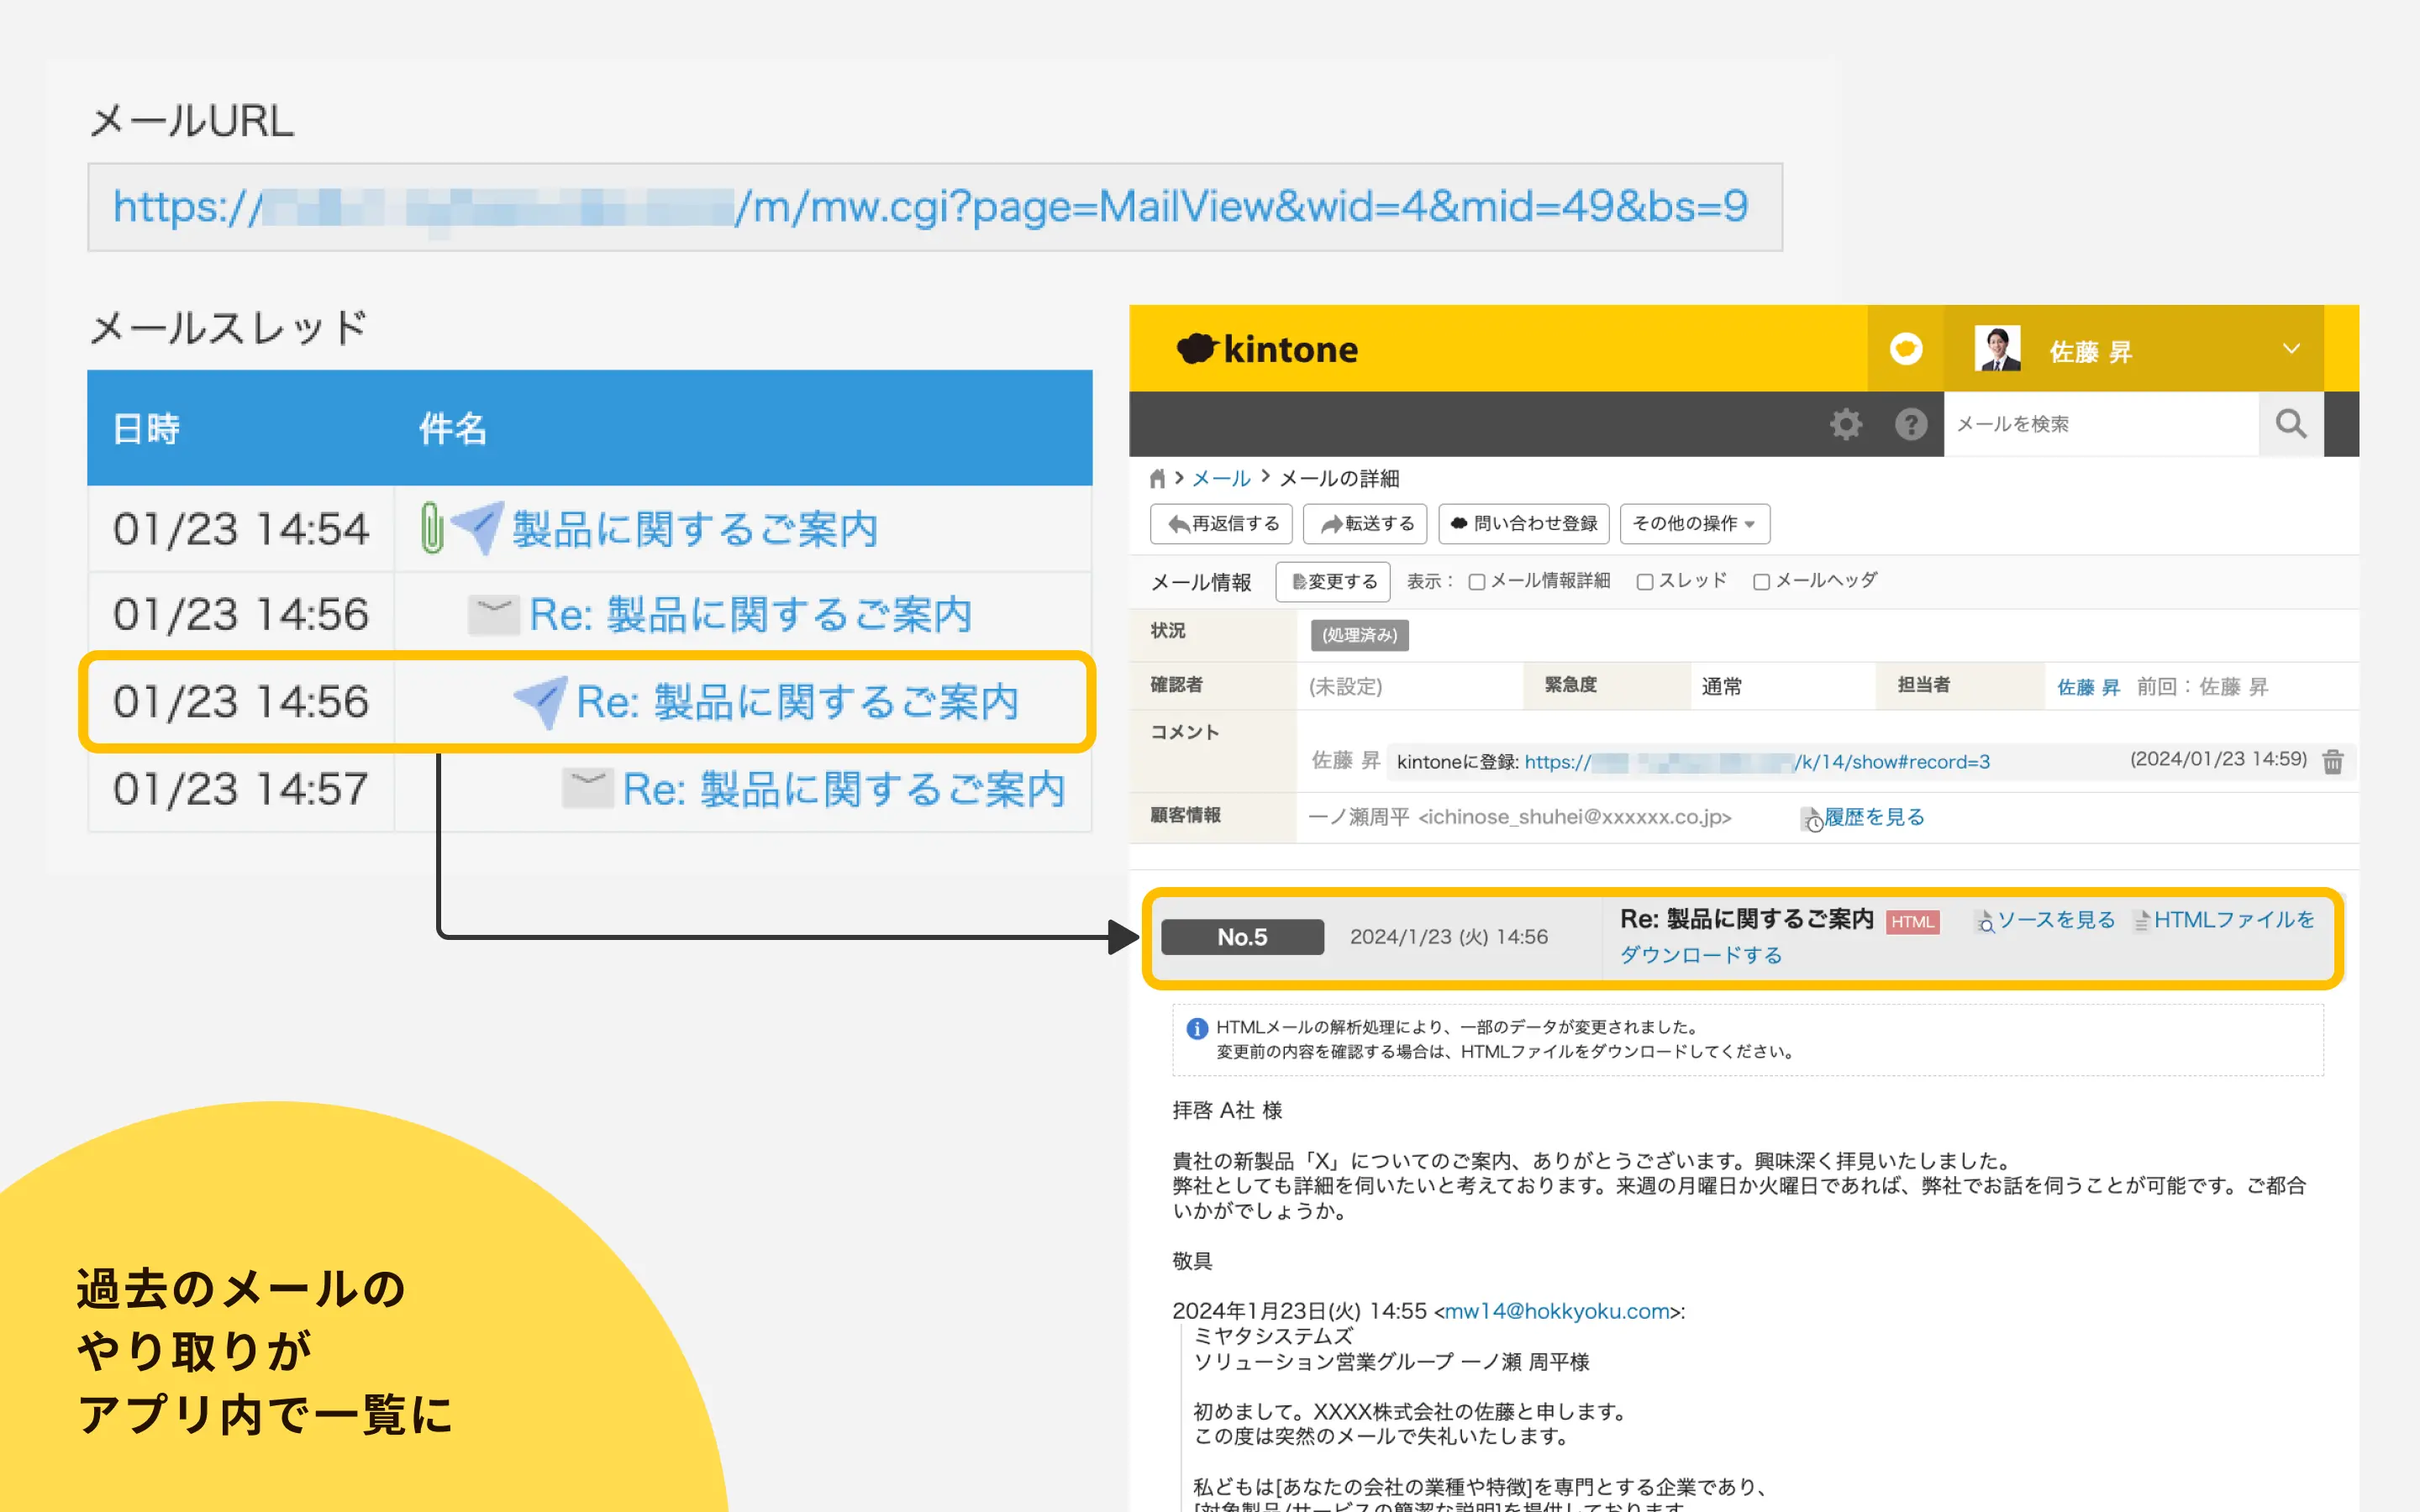
Task: Delete the comment with trash icon
Action: (2333, 762)
